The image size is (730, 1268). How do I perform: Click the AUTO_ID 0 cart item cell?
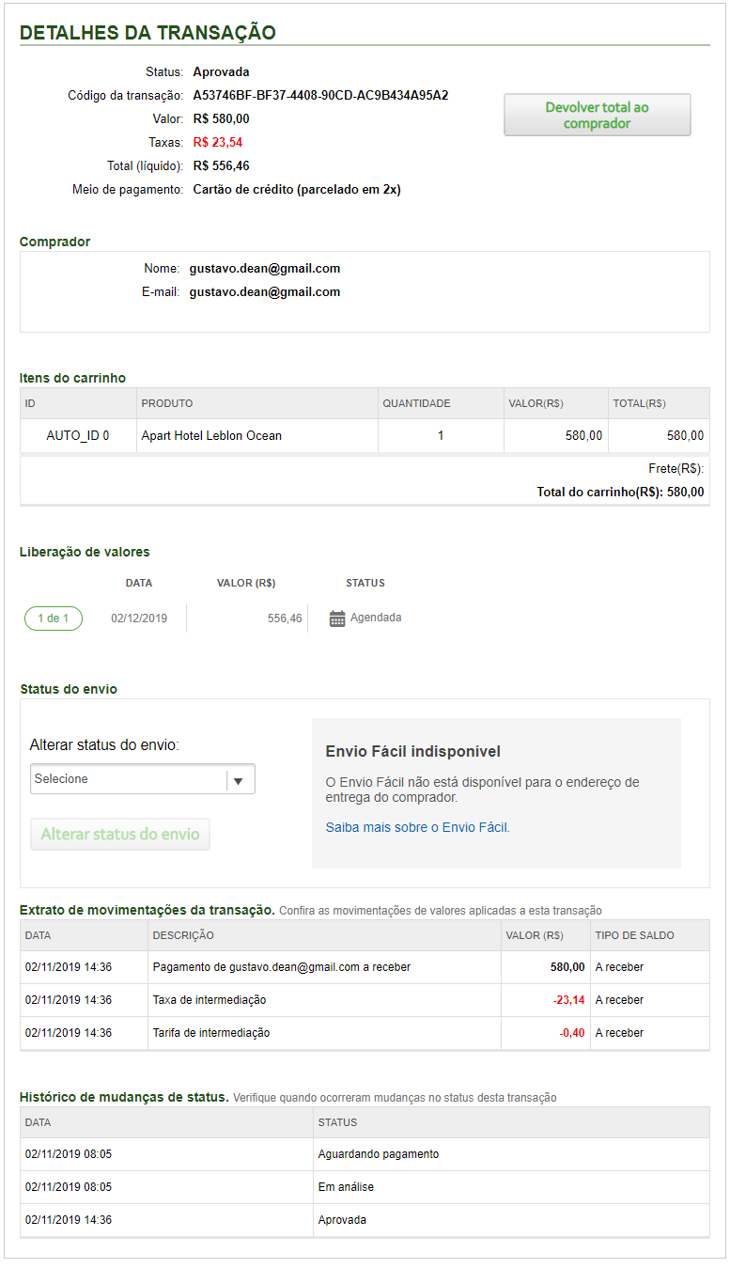78,436
